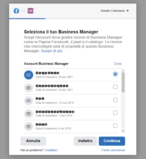Click the purple WooCommerce icon
Viewport: 146px width, 159px height.
31,11
